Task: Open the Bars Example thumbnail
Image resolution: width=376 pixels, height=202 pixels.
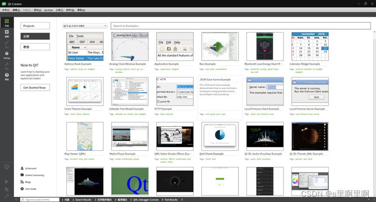Action: pyautogui.click(x=220, y=46)
